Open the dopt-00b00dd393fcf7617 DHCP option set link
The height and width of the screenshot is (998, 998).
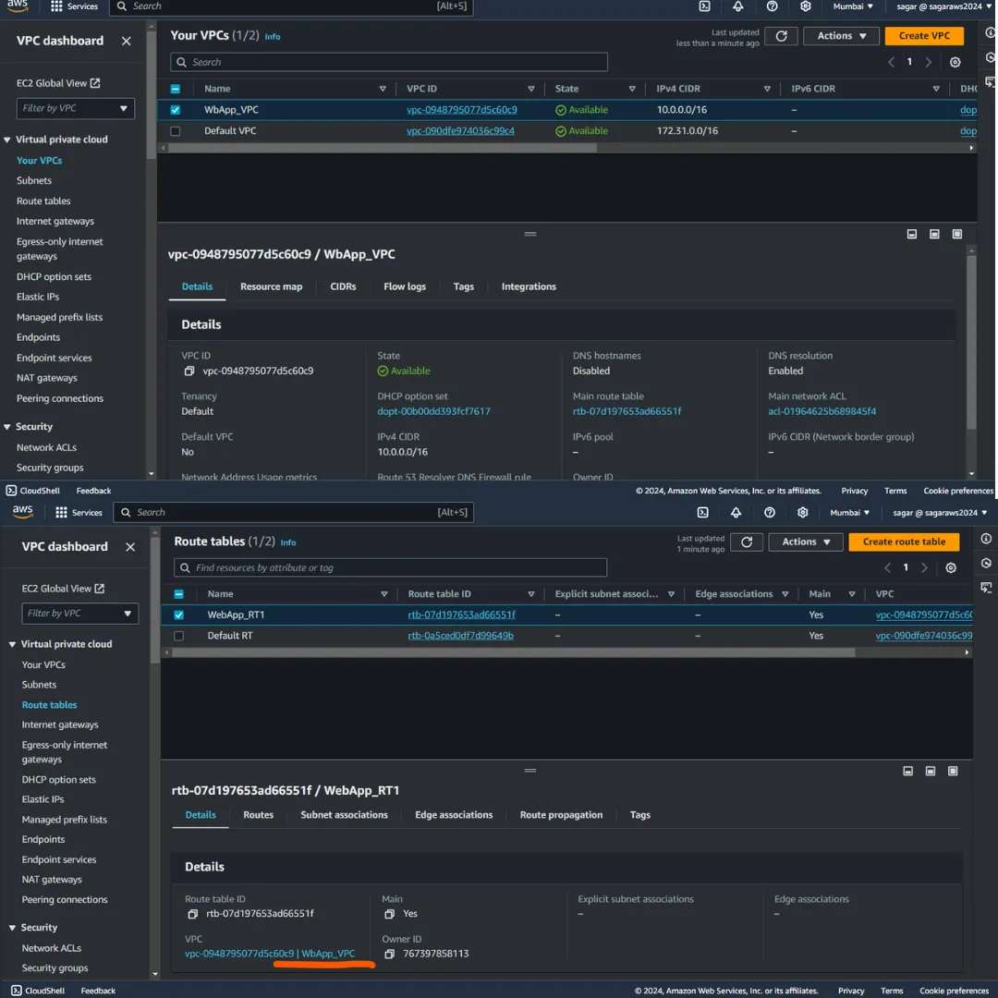tap(433, 411)
